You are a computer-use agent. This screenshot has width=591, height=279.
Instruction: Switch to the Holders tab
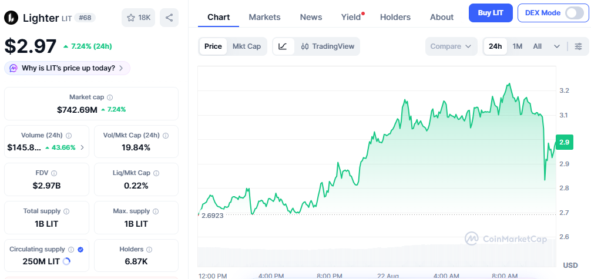pyautogui.click(x=395, y=18)
